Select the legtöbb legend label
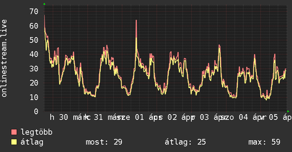 coord(36,132)
